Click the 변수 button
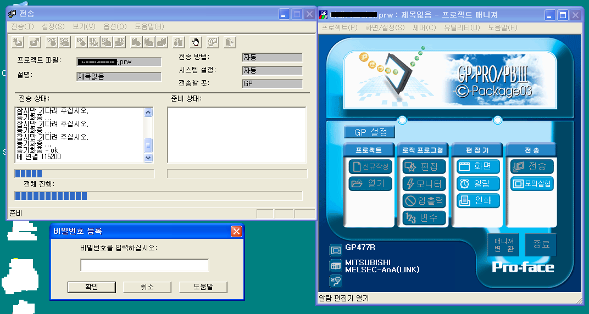Screen dimensions: 589x314 click(424, 218)
